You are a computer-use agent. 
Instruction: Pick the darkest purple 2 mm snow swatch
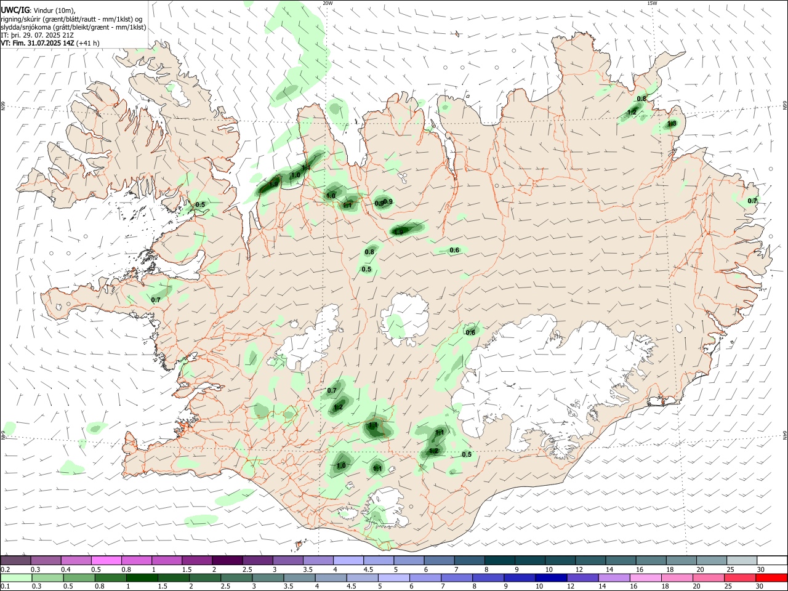coord(227,560)
